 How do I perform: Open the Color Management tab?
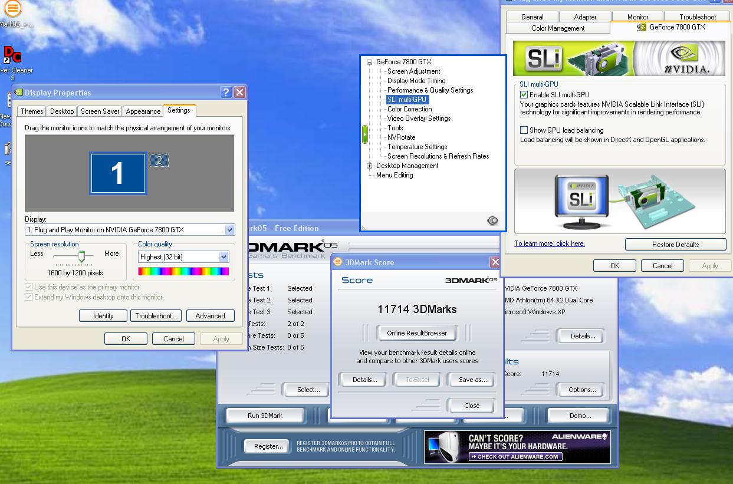(558, 28)
